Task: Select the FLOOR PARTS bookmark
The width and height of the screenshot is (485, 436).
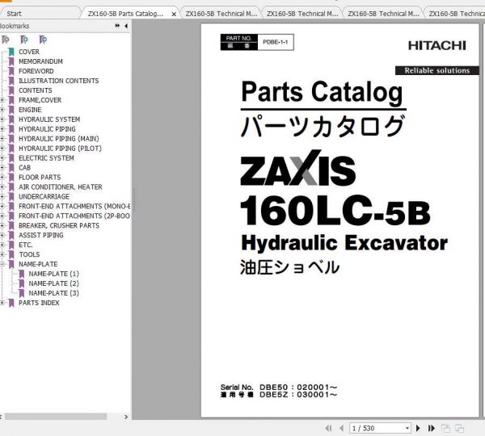Action: (40, 178)
